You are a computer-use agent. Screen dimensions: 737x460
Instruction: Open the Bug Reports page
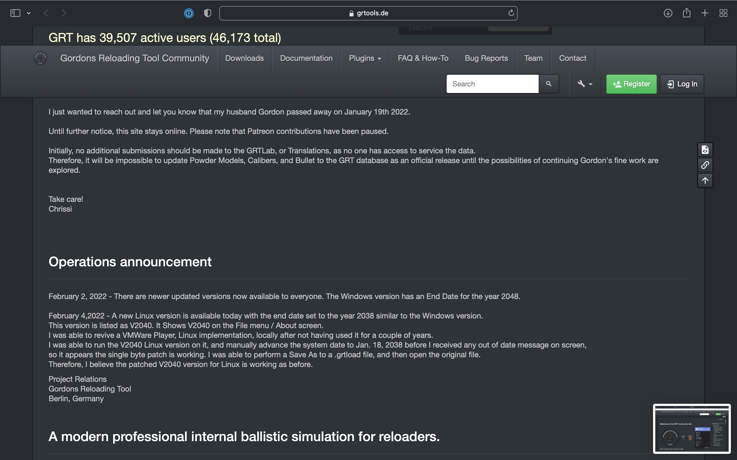(x=486, y=58)
